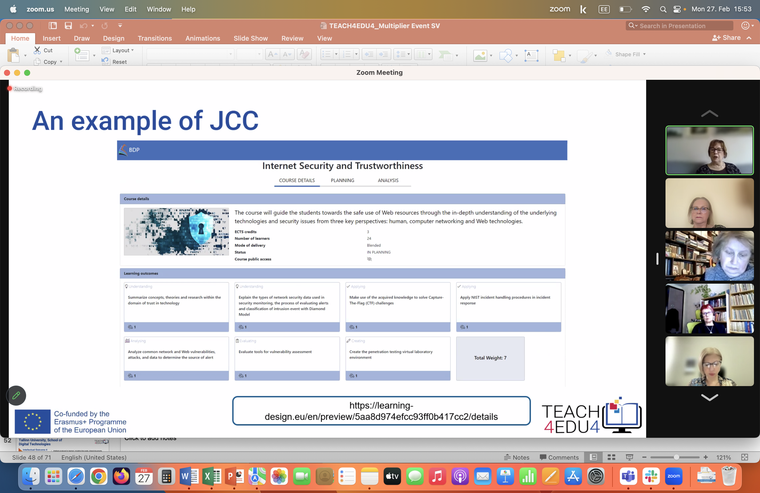Insert a text box from ribbon
Image resolution: width=760 pixels, height=493 pixels.
point(531,55)
